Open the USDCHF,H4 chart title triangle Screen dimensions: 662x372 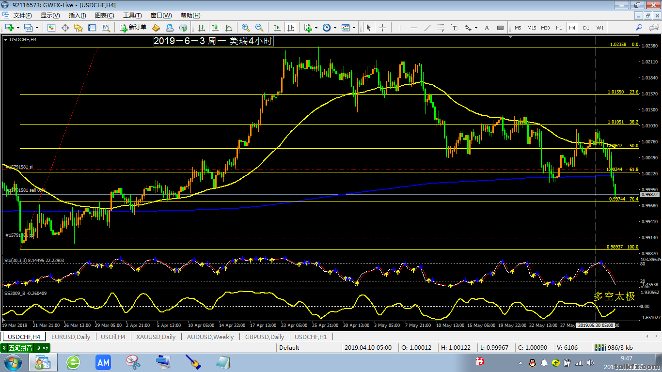coord(5,40)
